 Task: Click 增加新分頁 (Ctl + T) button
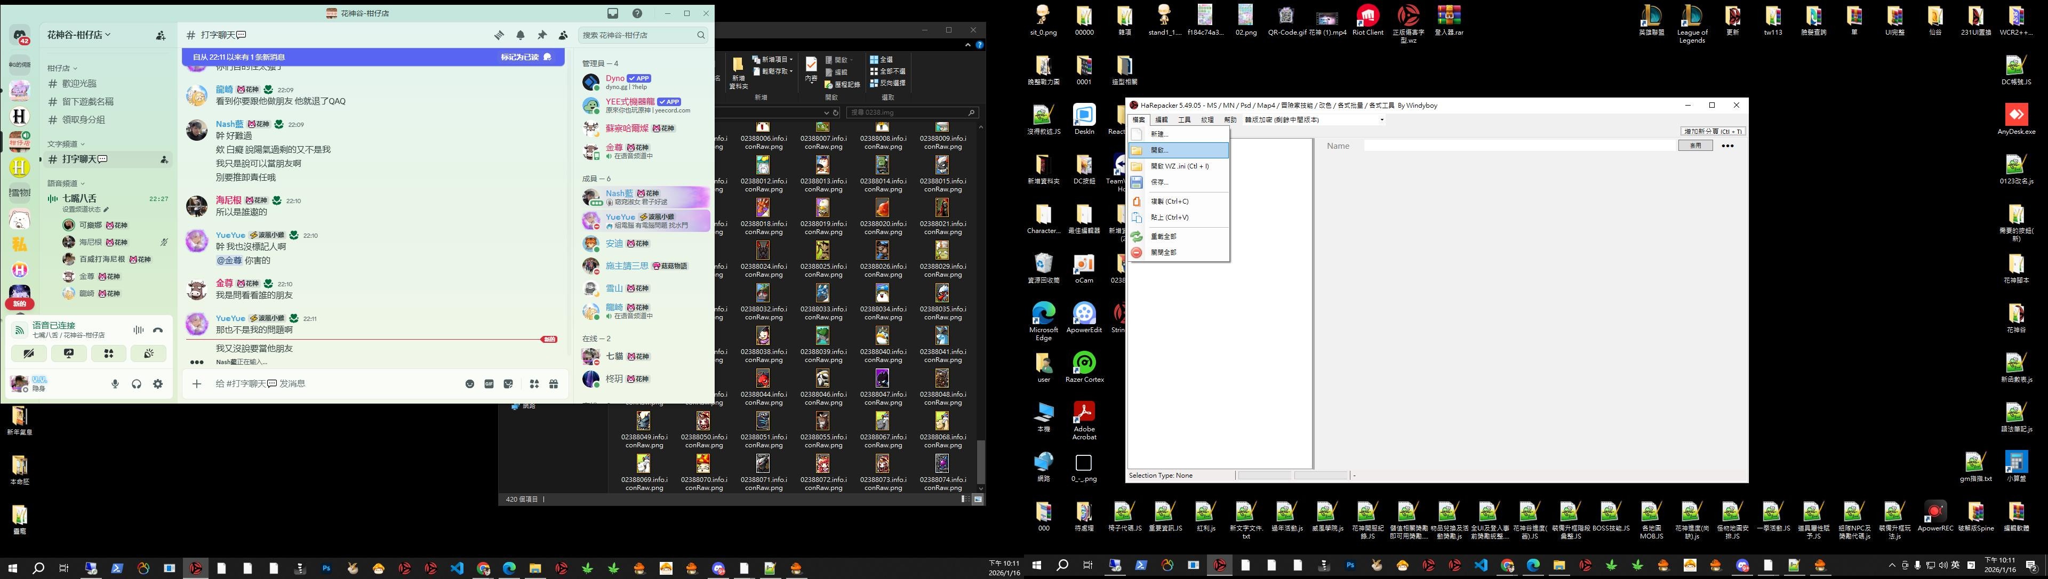[x=1713, y=131]
